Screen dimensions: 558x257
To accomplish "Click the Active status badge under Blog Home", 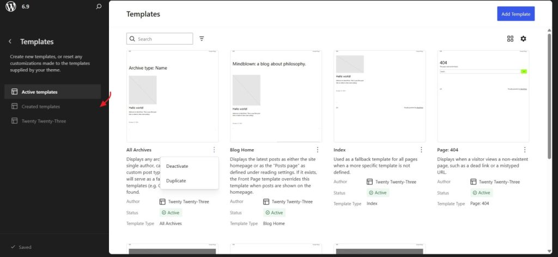I will point(274,212).
